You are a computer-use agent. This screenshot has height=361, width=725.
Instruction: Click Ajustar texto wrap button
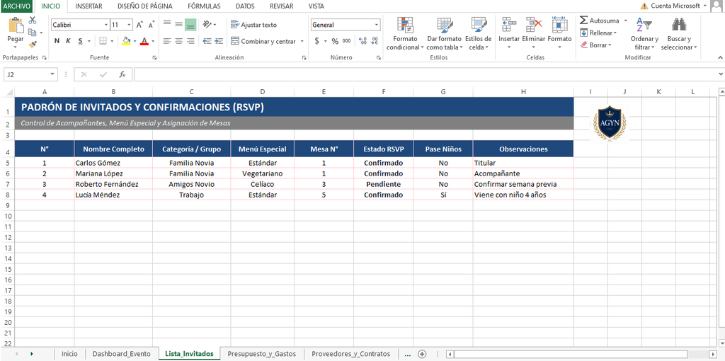point(254,25)
